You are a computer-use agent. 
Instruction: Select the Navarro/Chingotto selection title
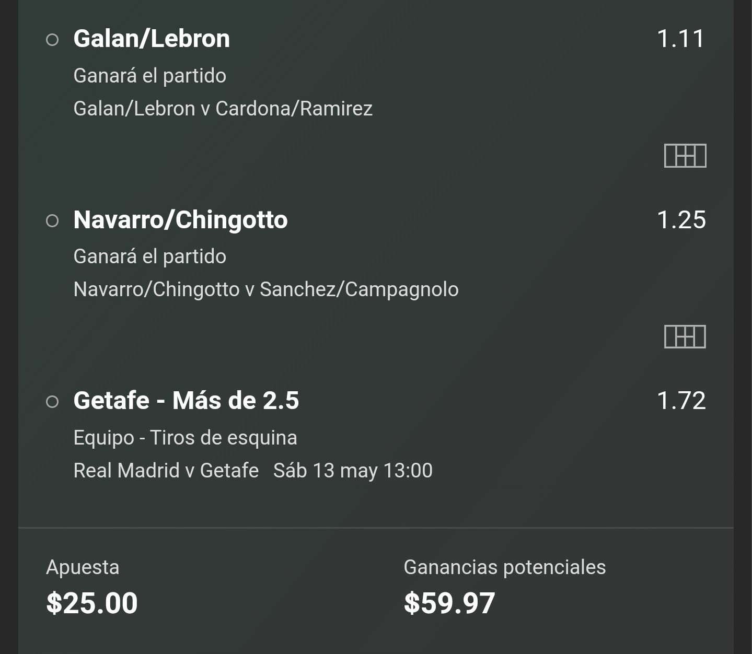pos(180,220)
